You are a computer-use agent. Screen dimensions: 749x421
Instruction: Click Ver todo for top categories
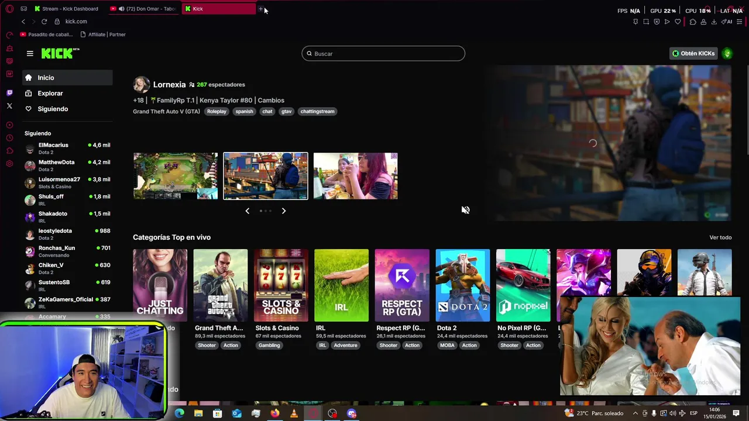pos(720,237)
